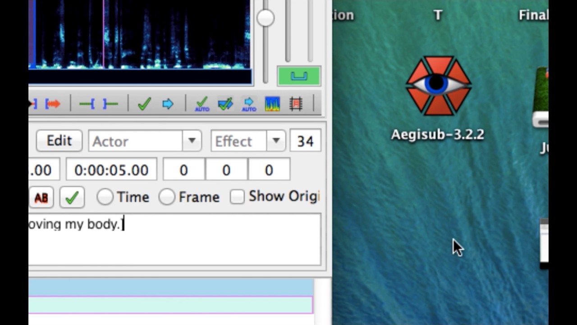This screenshot has width=577, height=325.
Task: Toggle auto-commit (green check with AUTO label)
Action: tap(202, 104)
